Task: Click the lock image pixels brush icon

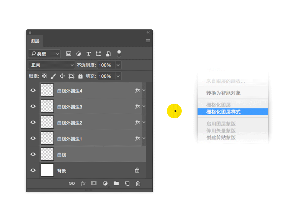Action: point(53,76)
